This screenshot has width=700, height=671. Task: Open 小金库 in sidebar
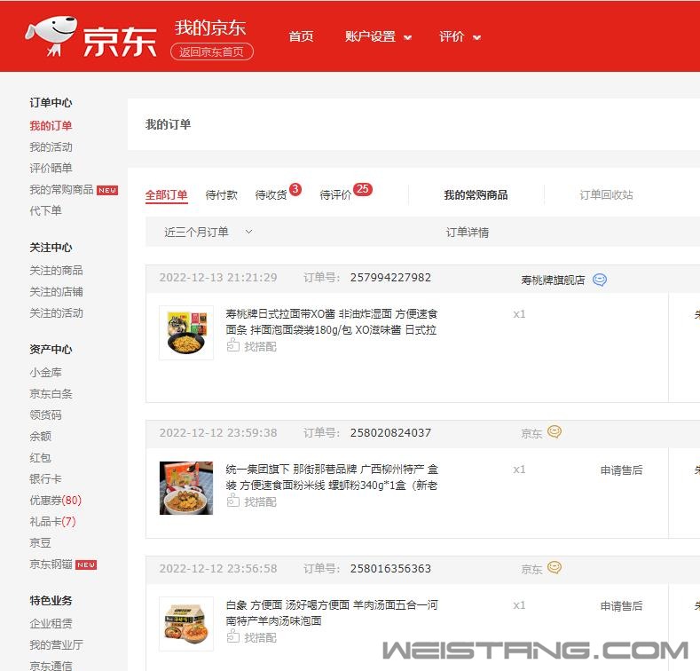[x=45, y=373]
